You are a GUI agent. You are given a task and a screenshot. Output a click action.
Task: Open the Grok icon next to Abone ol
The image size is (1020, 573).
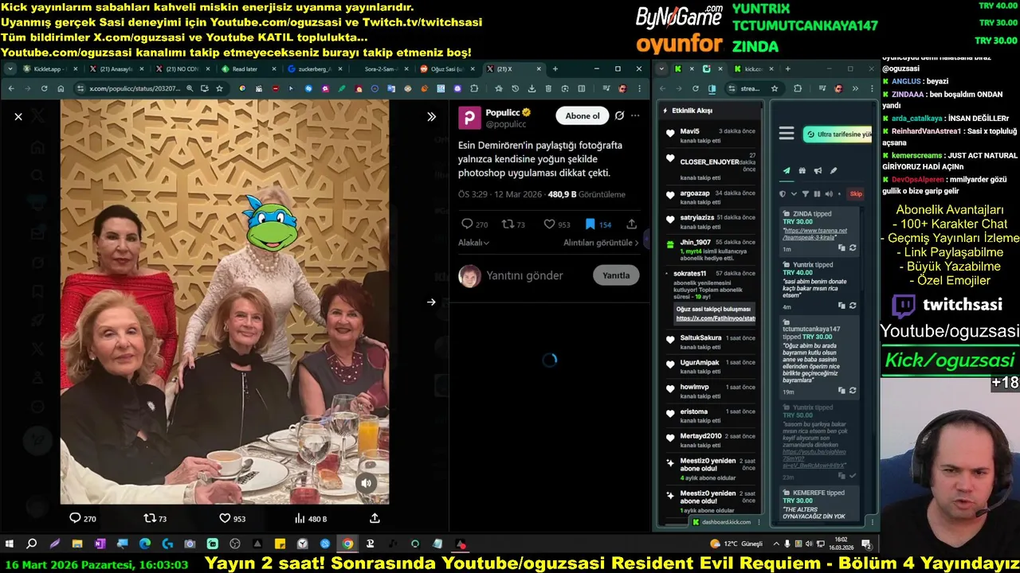(619, 116)
